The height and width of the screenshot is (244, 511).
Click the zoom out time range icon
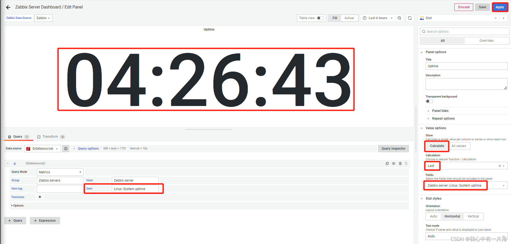(399, 18)
